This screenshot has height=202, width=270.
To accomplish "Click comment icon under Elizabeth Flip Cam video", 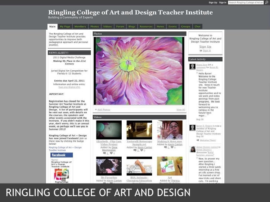I will (x=104, y=153).
